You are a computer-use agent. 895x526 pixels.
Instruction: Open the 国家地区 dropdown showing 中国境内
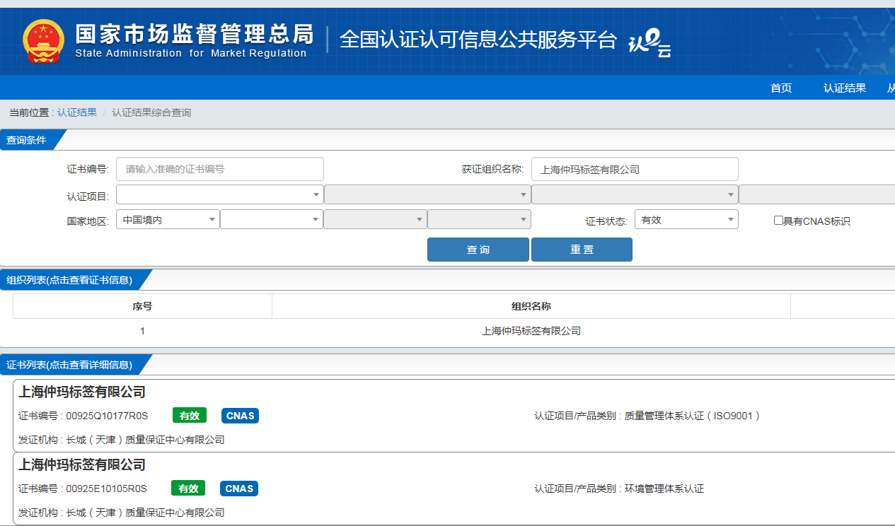coord(168,219)
